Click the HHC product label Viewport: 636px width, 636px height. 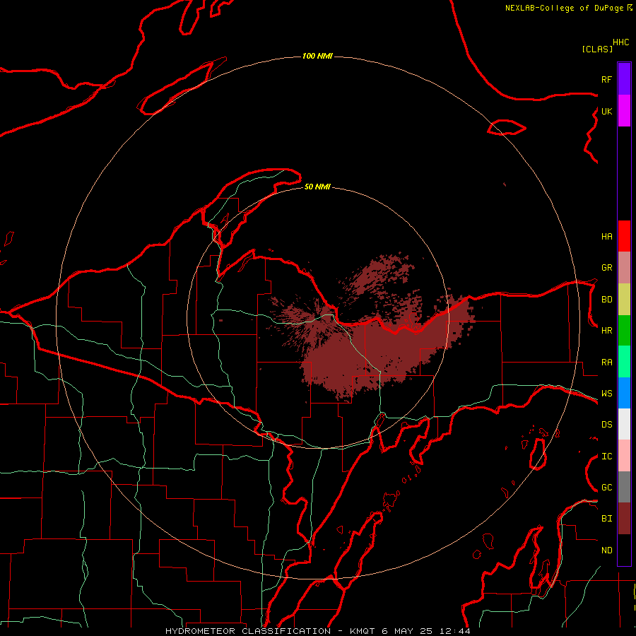coord(620,42)
